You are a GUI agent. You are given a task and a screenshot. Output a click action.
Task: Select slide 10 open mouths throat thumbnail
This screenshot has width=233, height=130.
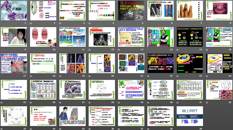click(x=43, y=37)
